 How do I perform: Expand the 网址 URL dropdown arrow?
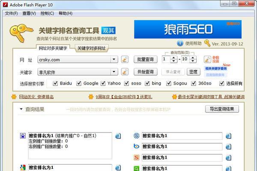point(114,59)
